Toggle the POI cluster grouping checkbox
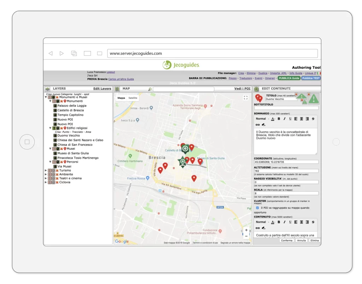The image size is (362, 284). click(257, 208)
